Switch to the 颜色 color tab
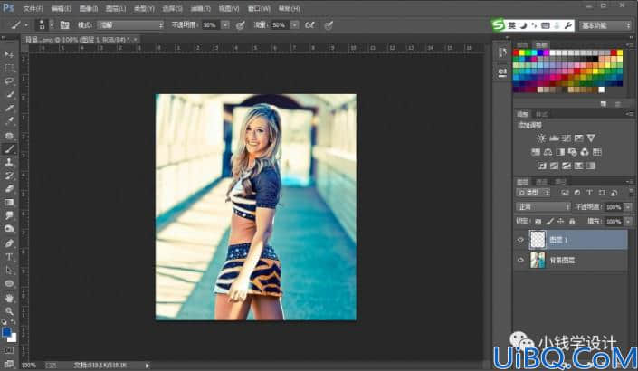This screenshot has width=638, height=371. coord(522,45)
